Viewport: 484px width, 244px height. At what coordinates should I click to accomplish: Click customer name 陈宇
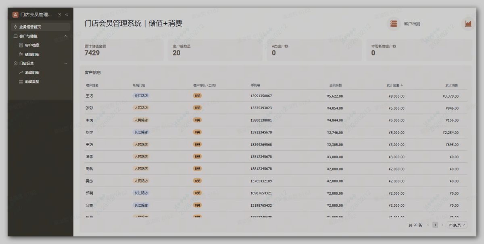(89, 132)
